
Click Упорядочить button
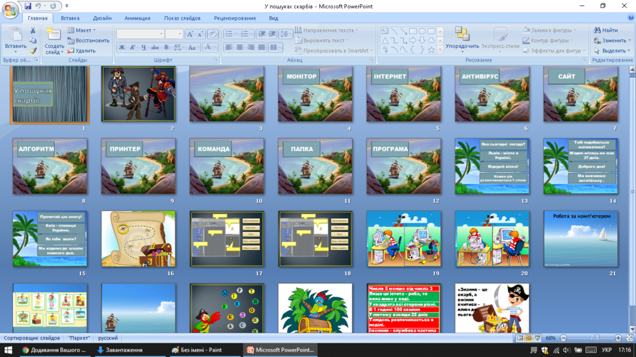pos(462,40)
